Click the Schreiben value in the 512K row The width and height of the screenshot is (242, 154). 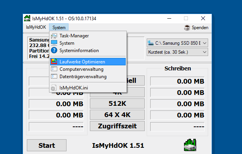point(177,104)
